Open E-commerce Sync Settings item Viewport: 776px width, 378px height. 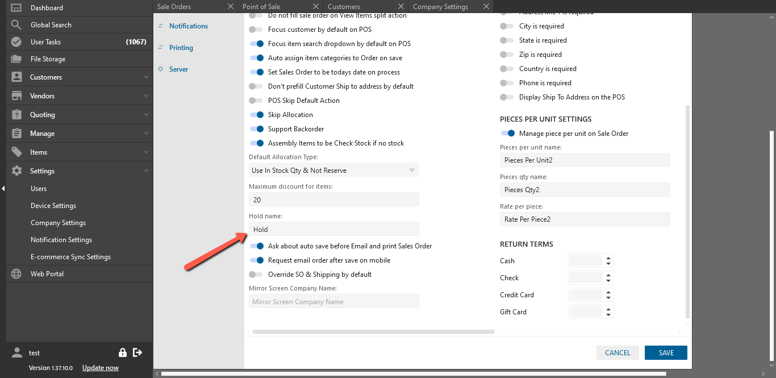[70, 257]
